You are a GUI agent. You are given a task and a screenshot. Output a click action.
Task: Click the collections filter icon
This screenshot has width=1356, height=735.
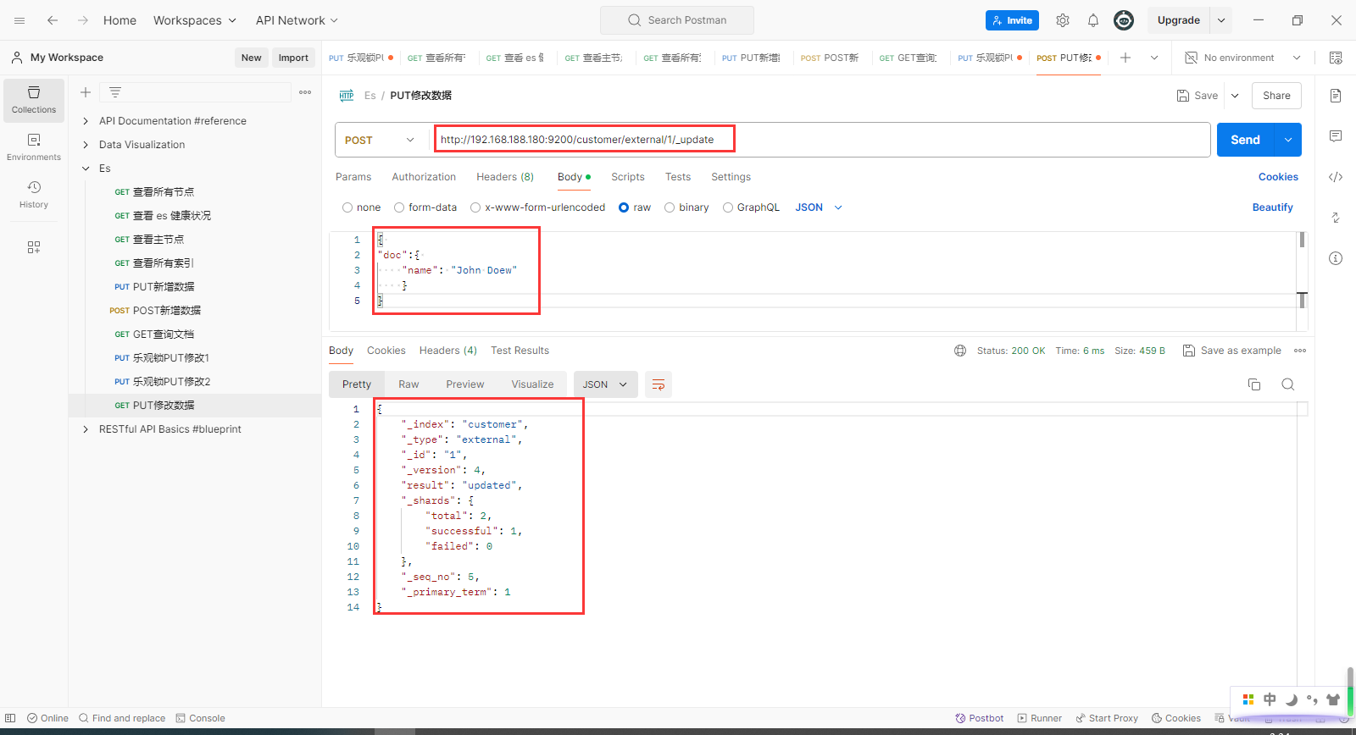(x=115, y=92)
